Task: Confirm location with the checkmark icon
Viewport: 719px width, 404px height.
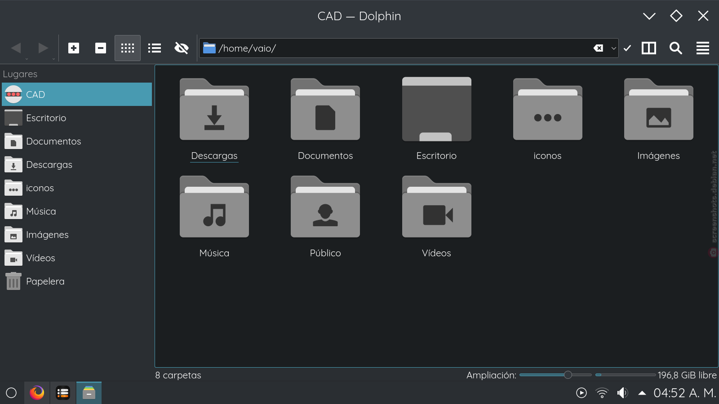Action: (627, 48)
